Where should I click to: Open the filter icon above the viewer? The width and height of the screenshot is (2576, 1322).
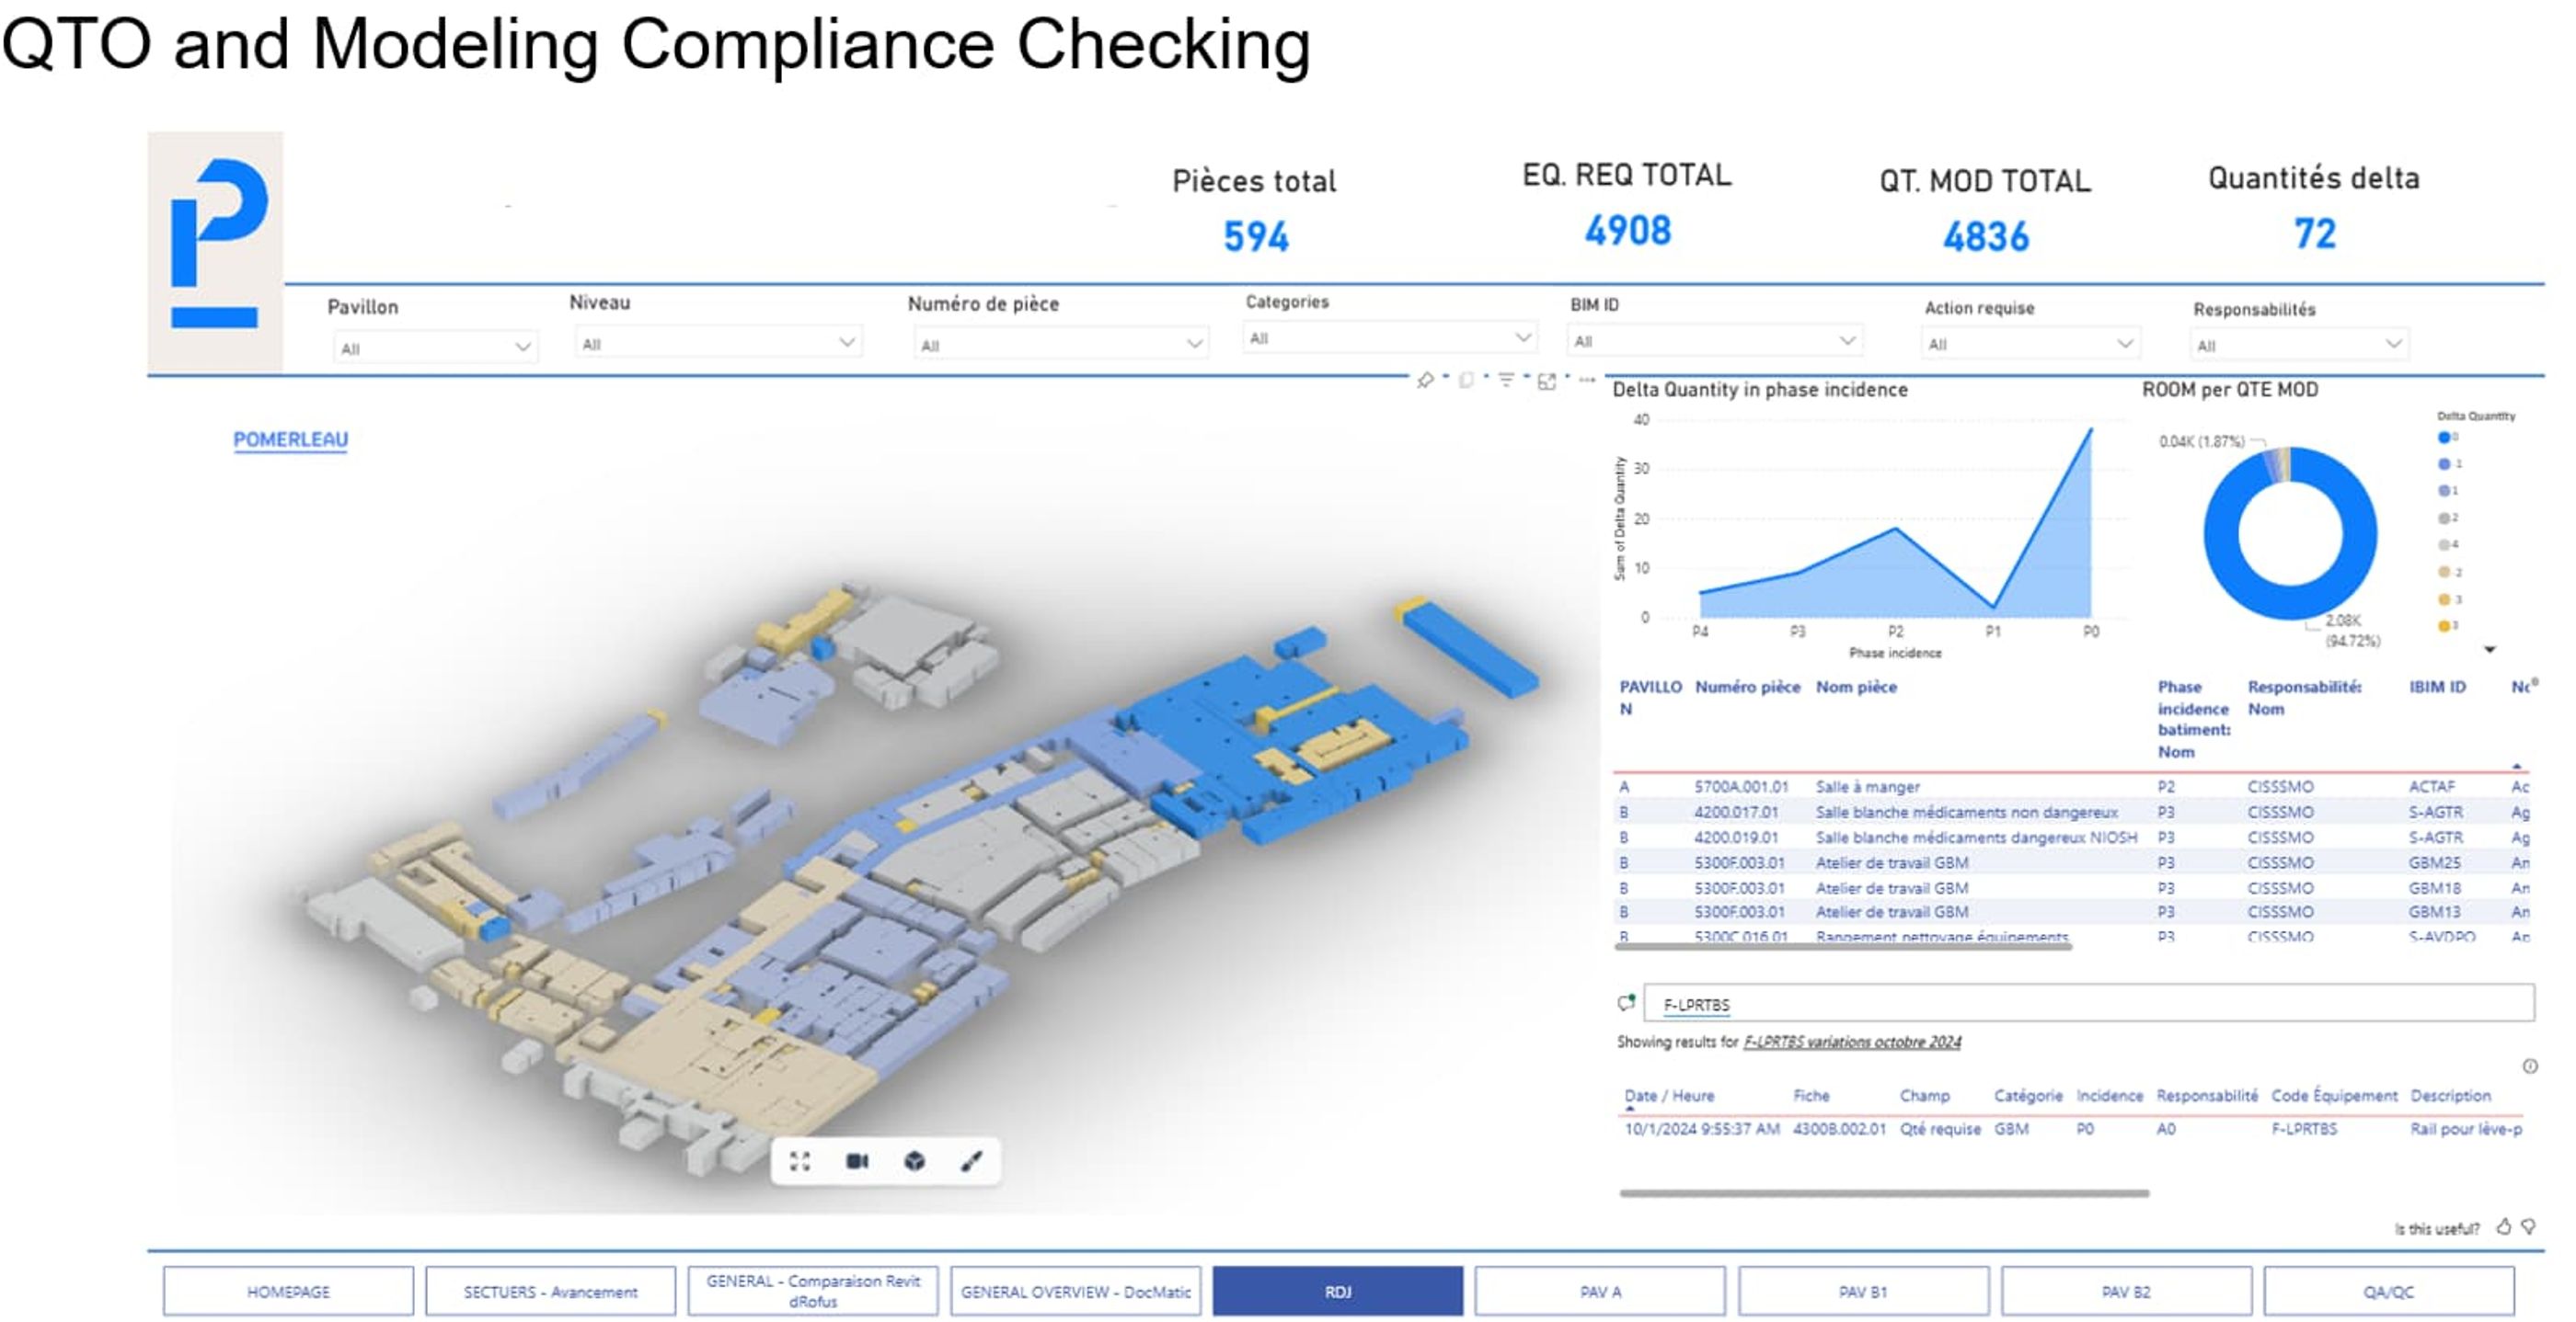(1505, 381)
